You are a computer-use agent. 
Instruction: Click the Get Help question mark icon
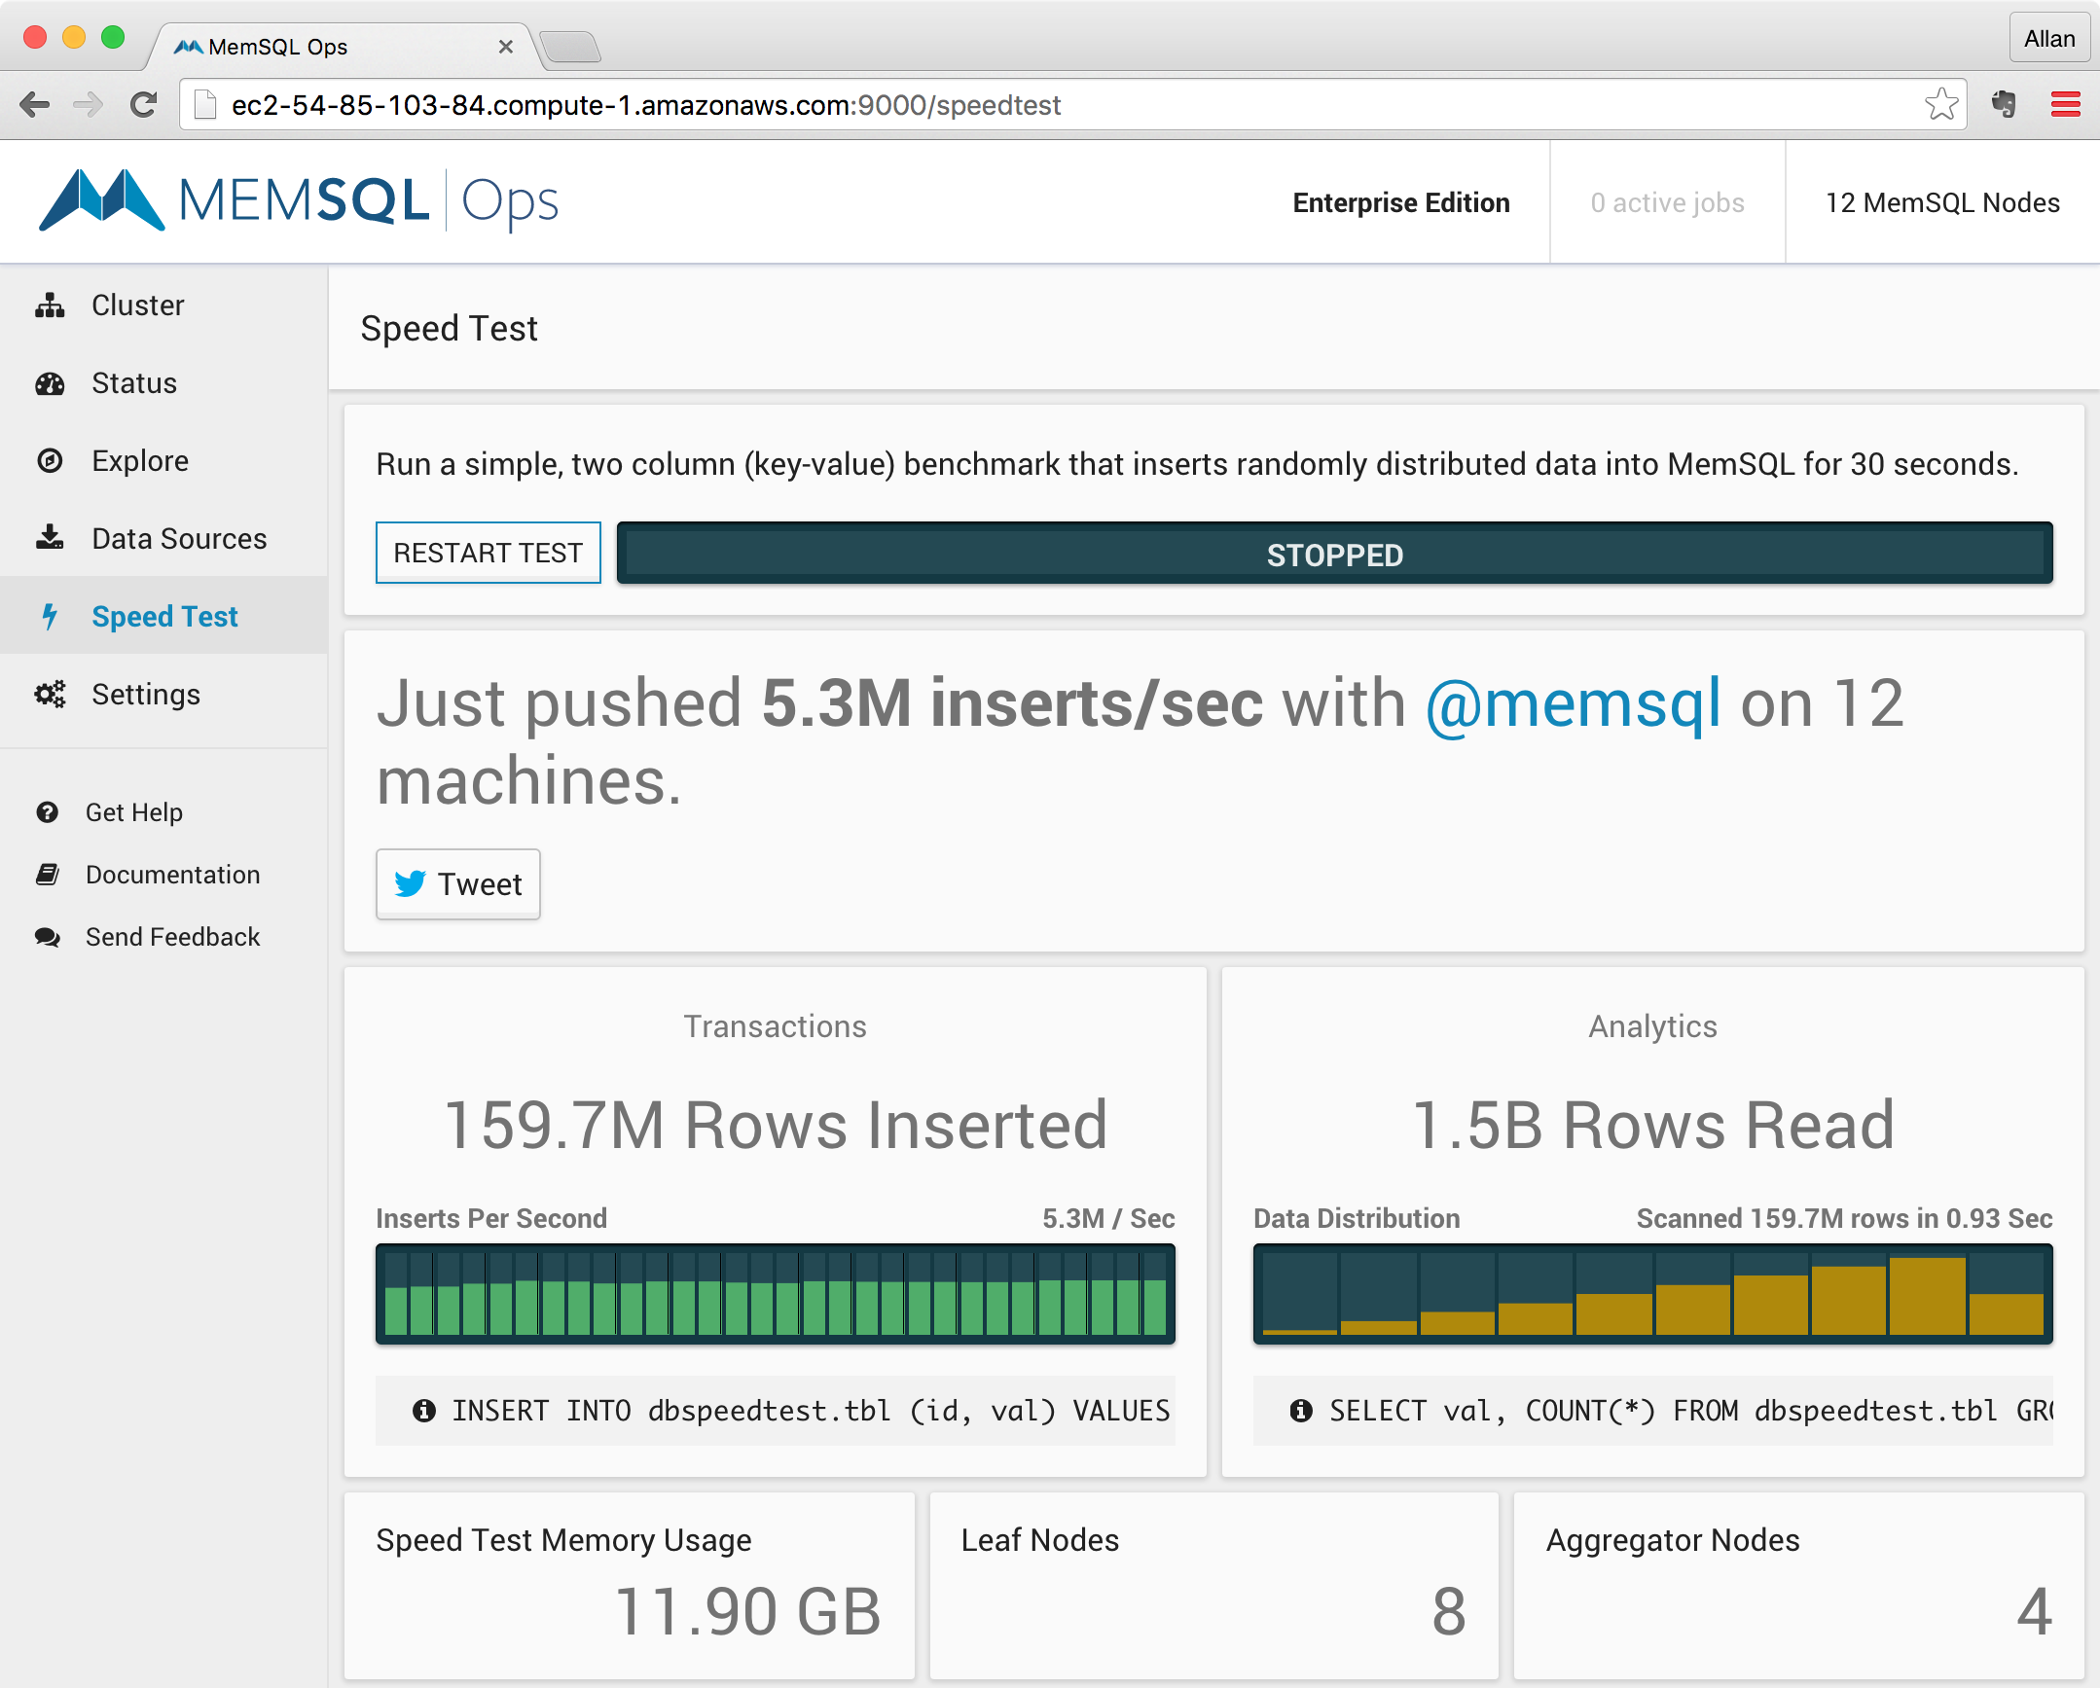click(x=47, y=811)
